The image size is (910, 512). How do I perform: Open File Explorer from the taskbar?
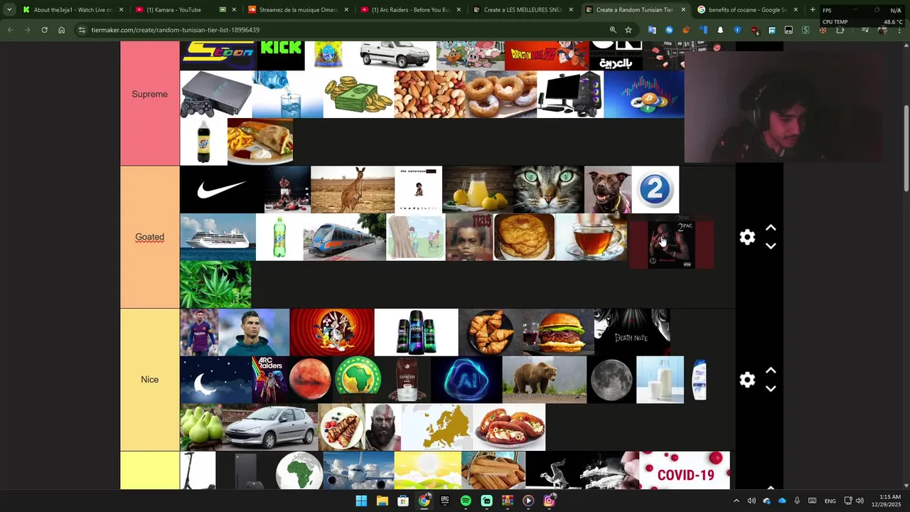tap(382, 501)
